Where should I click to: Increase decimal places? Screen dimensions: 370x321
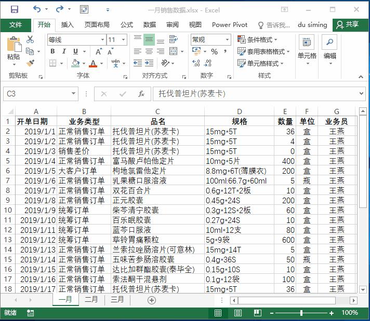click(x=196, y=63)
